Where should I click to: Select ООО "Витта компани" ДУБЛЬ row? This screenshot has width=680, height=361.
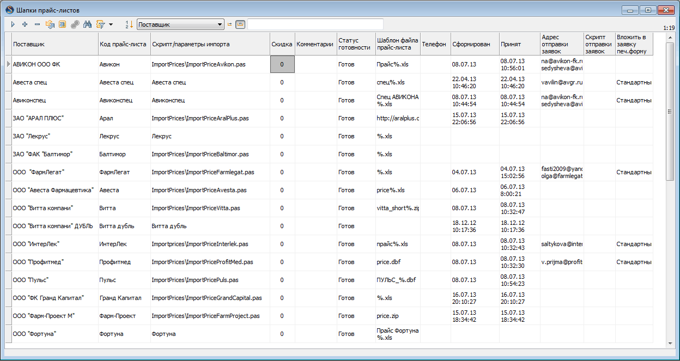click(x=55, y=226)
